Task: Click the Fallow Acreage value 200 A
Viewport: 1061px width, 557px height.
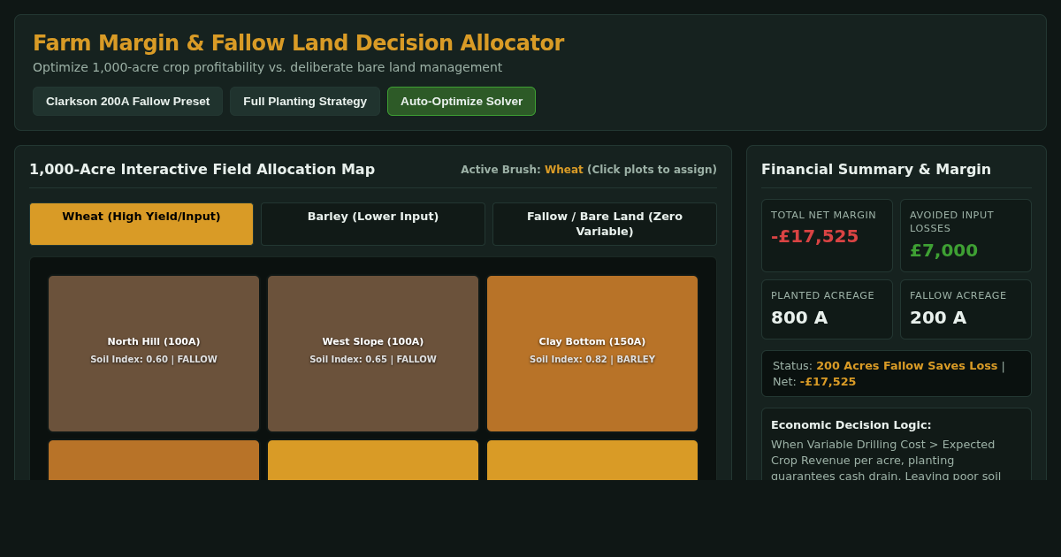Action: [x=938, y=318]
